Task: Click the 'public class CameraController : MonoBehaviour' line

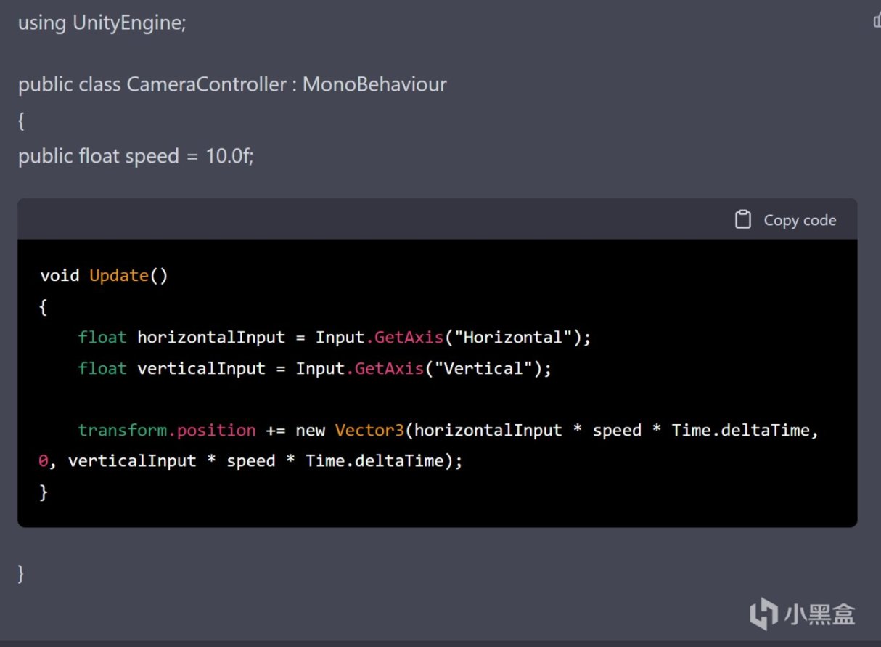Action: tap(232, 84)
